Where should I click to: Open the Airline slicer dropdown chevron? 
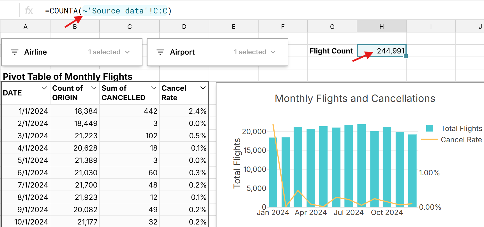127,52
